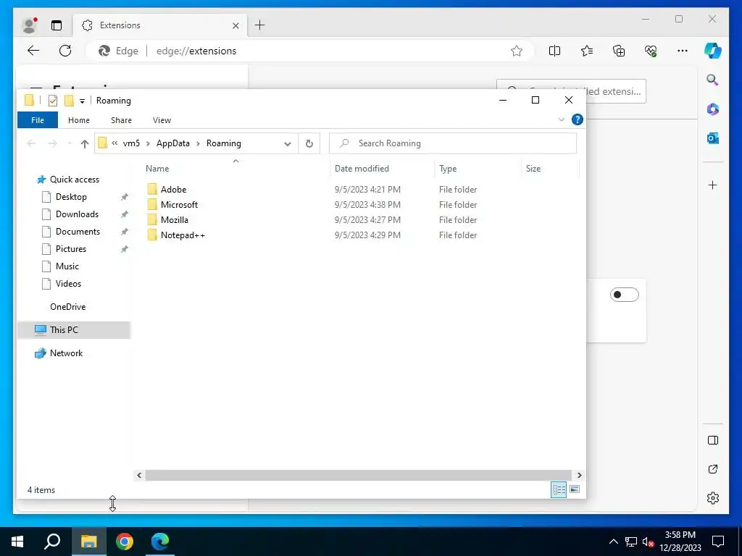The height and width of the screenshot is (556, 742).
Task: Open Quick access in navigation pane
Action: [75, 180]
